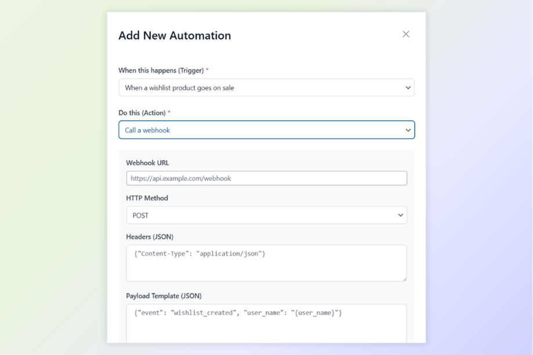Click the chevron on the HTTP Method selector
The height and width of the screenshot is (355, 533).
pyautogui.click(x=400, y=215)
